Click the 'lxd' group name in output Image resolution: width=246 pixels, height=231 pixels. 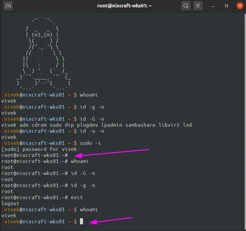[x=187, y=125]
